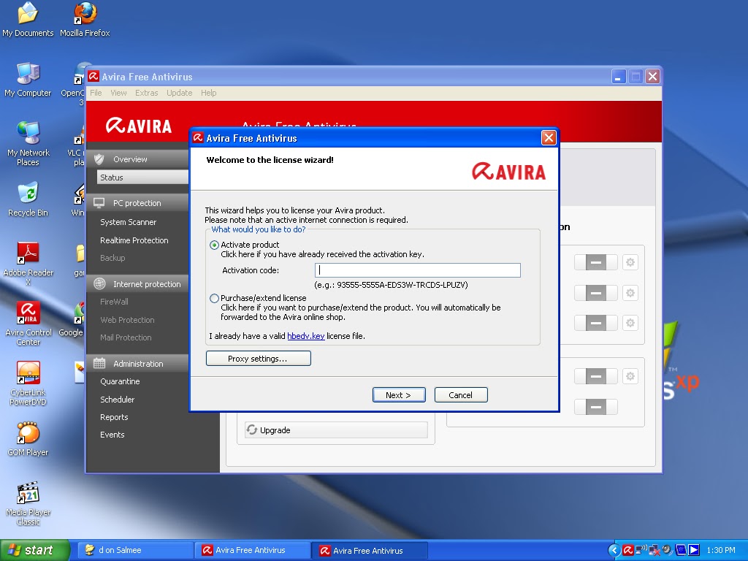Click the Upgrade button in main window
Viewport: 748px width, 561px height.
coord(336,430)
